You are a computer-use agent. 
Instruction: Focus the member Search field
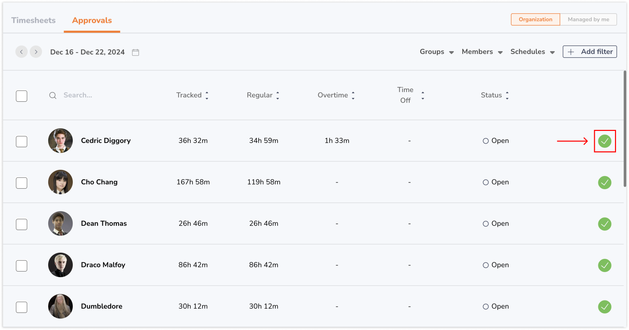pyautogui.click(x=102, y=95)
